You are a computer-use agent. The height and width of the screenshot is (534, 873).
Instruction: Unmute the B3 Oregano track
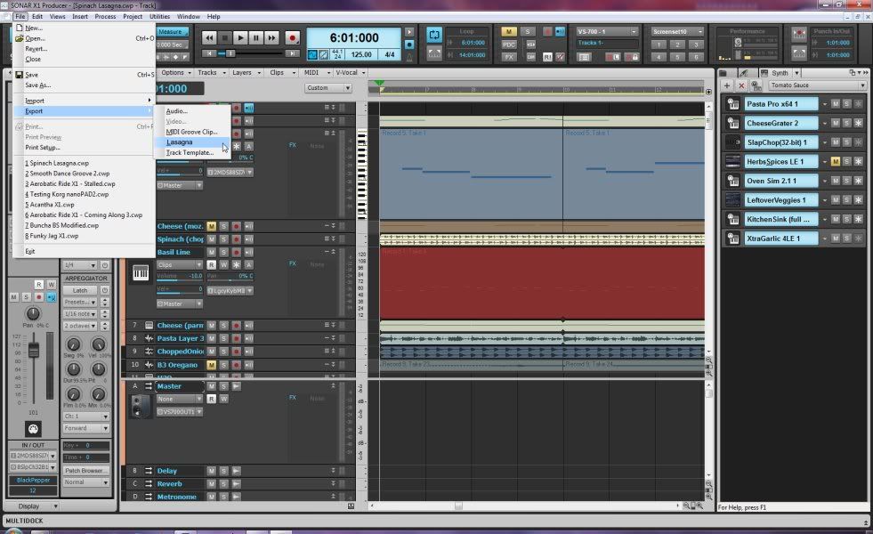point(212,365)
